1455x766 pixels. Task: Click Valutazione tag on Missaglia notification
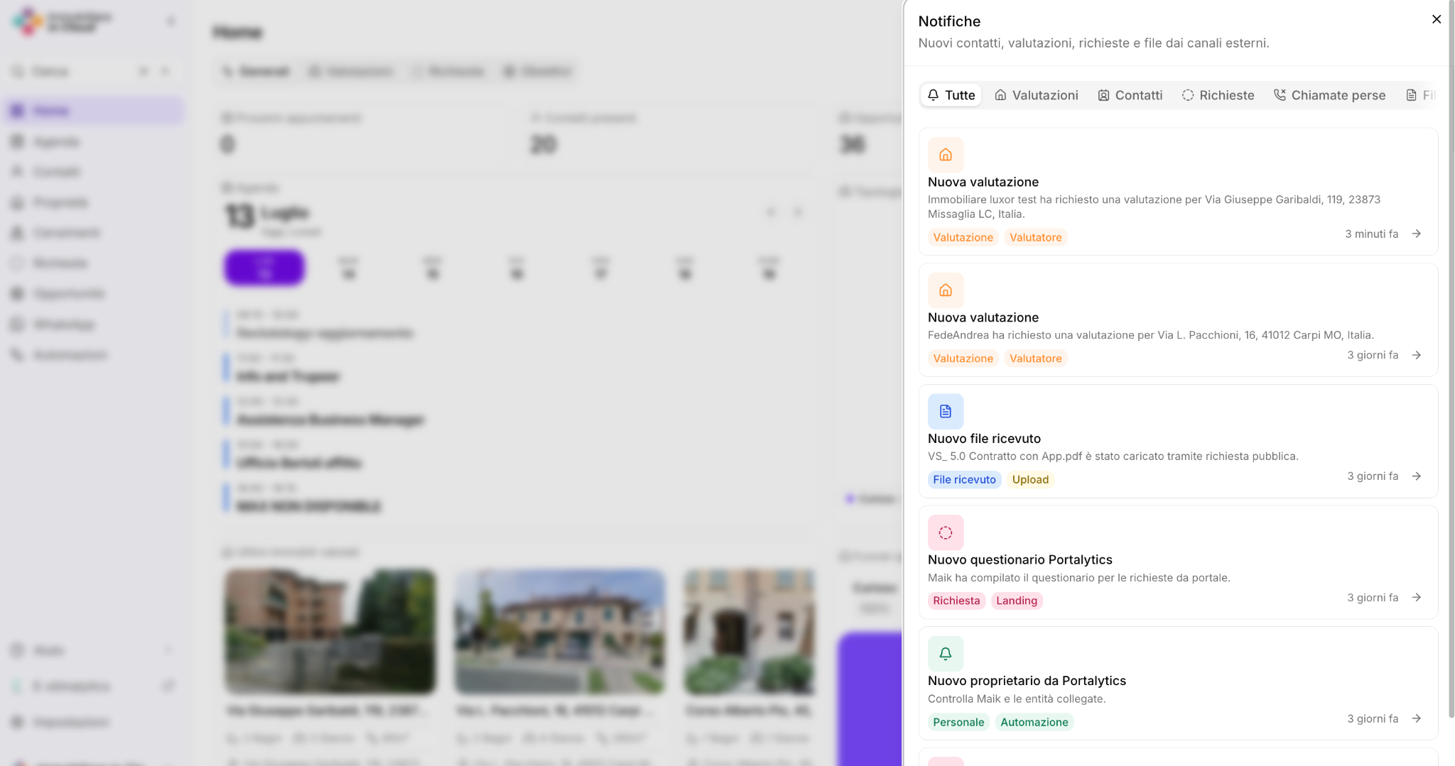[963, 237]
